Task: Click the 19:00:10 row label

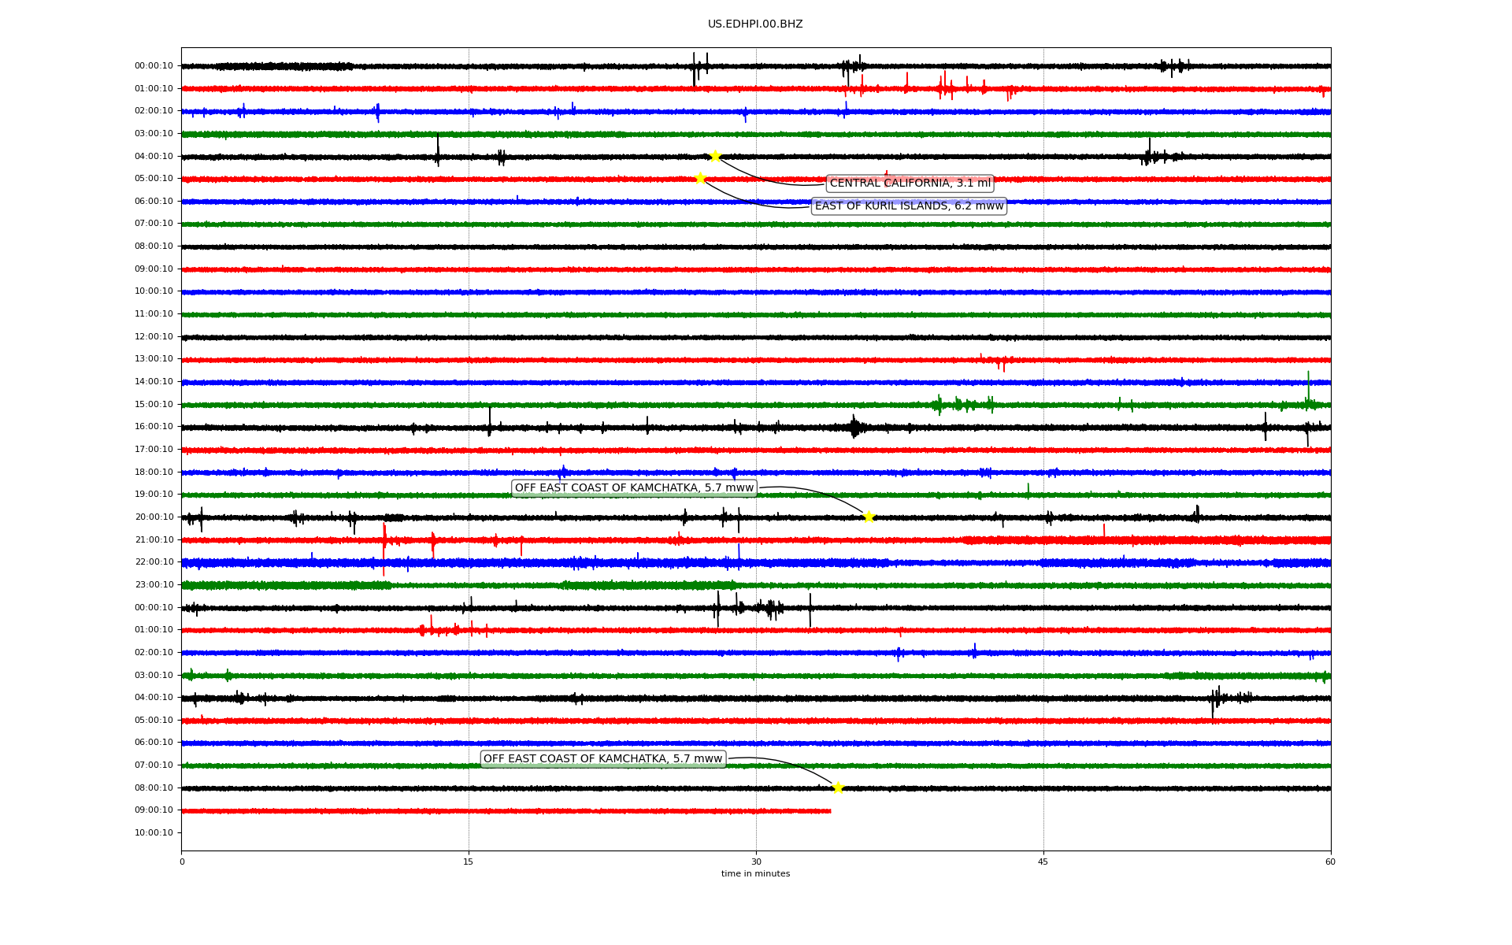Action: coord(154,495)
